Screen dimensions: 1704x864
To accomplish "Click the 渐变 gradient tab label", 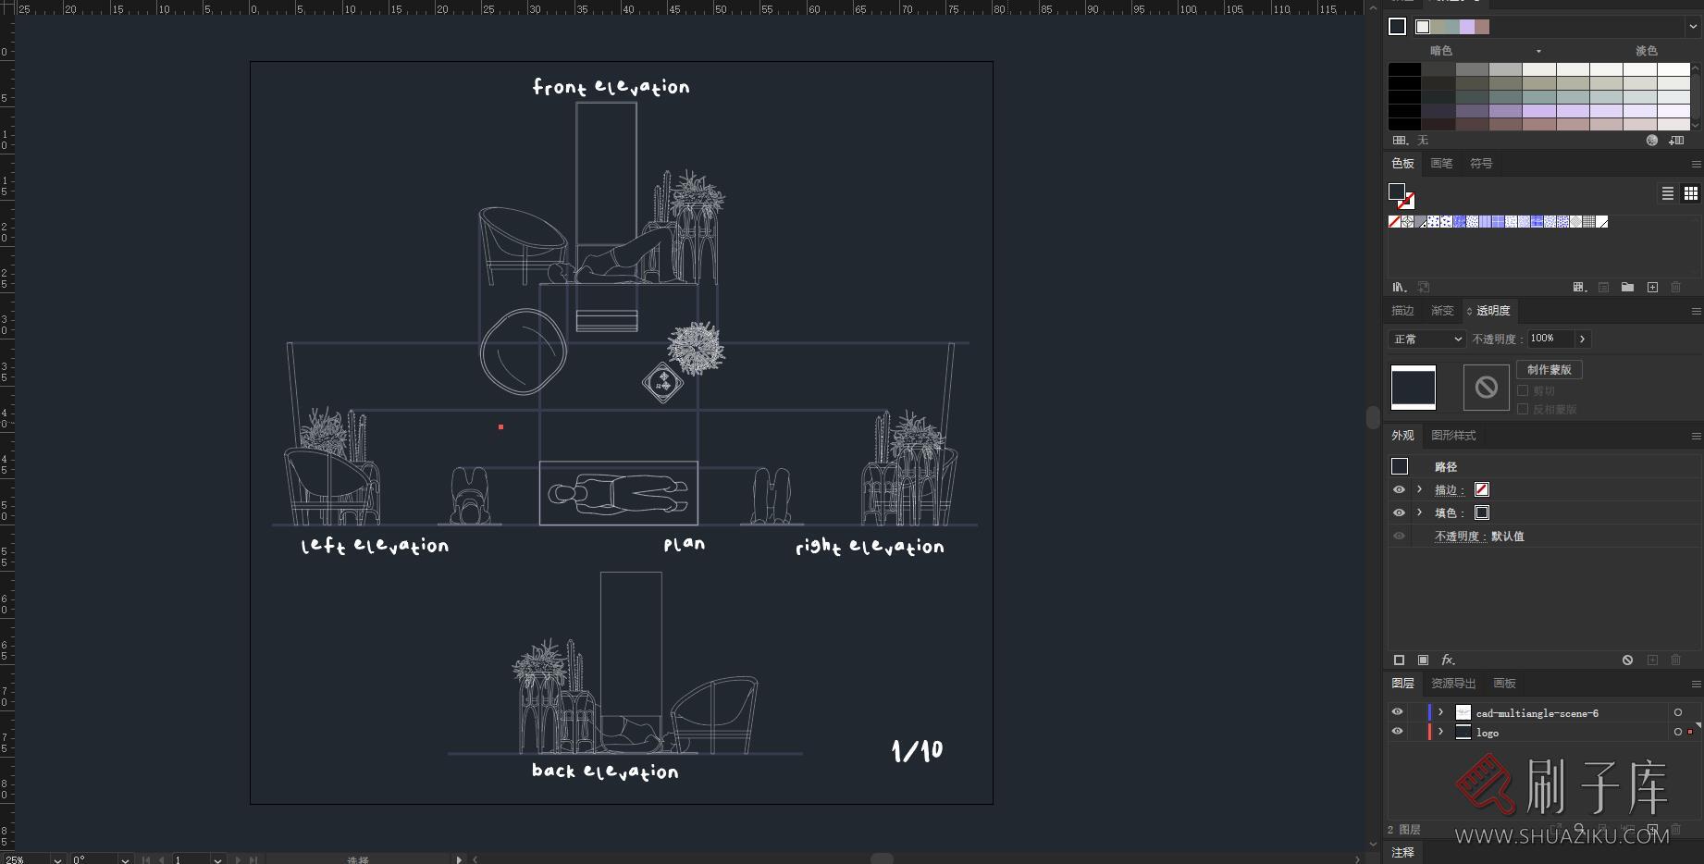I will [1440, 310].
